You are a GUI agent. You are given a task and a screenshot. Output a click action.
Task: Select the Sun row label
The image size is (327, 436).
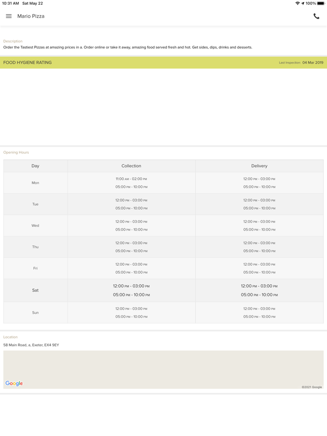36,313
